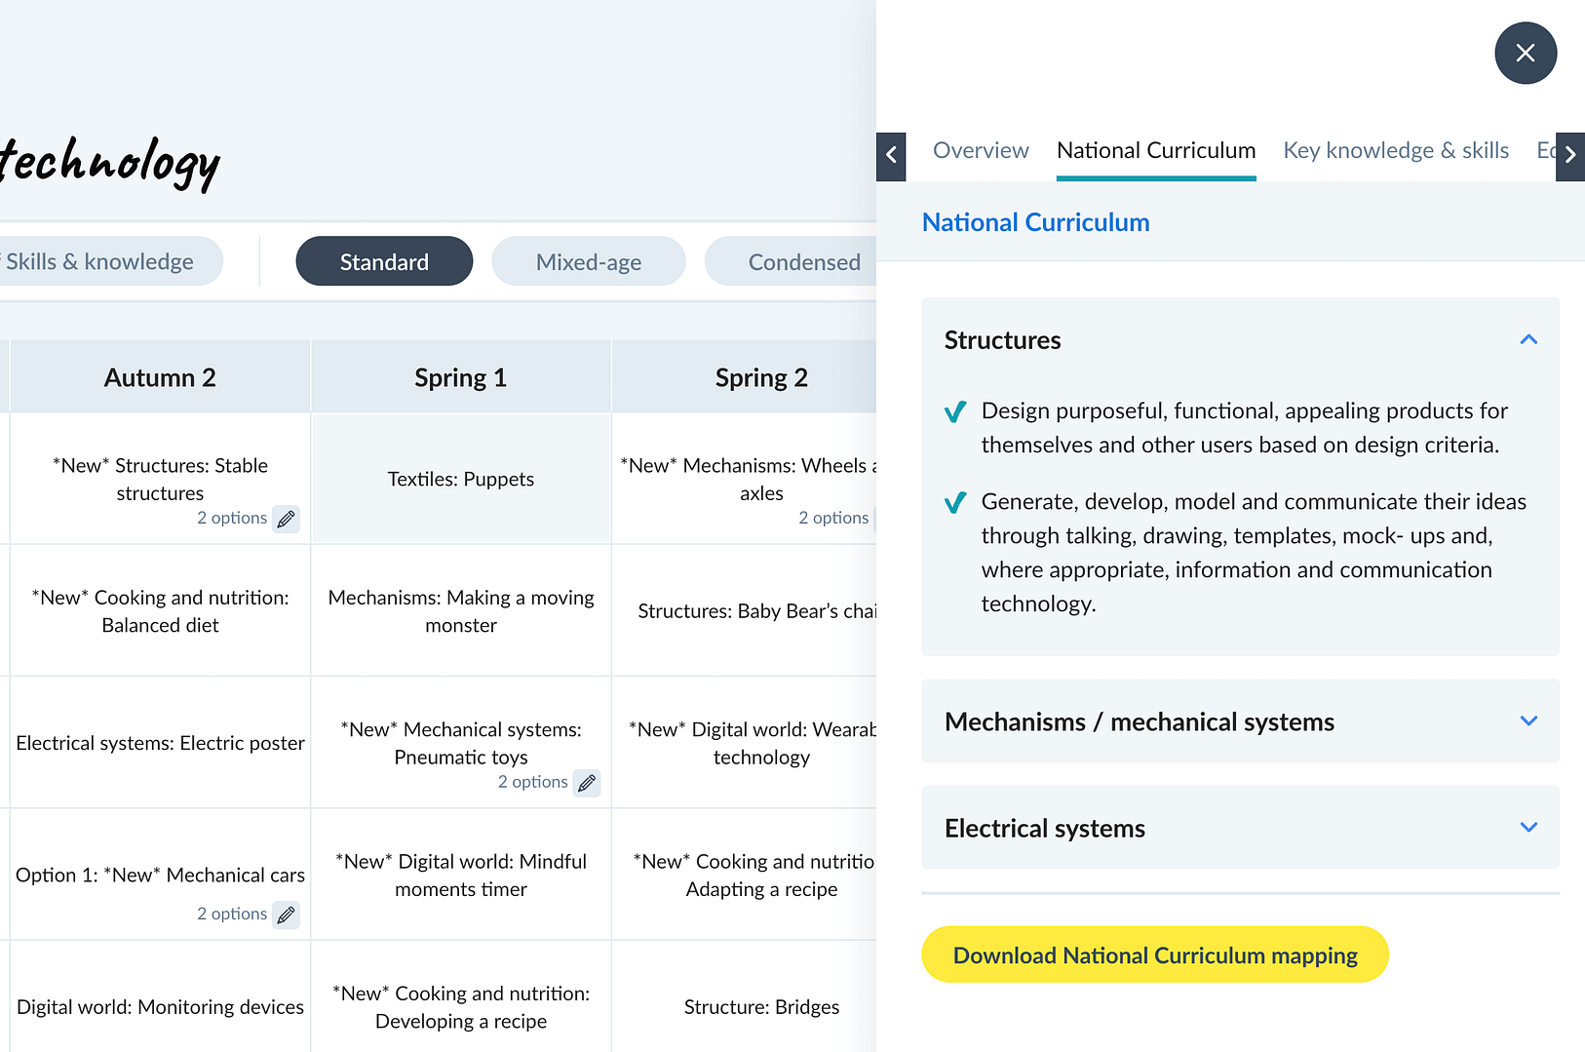Switch to the Overview tab

[981, 150]
